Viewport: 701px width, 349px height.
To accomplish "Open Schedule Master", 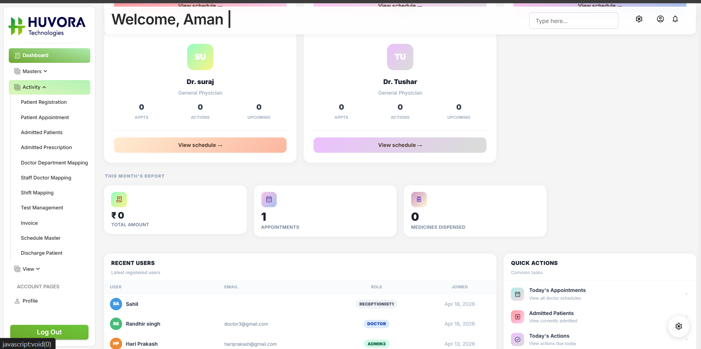I will (x=41, y=238).
